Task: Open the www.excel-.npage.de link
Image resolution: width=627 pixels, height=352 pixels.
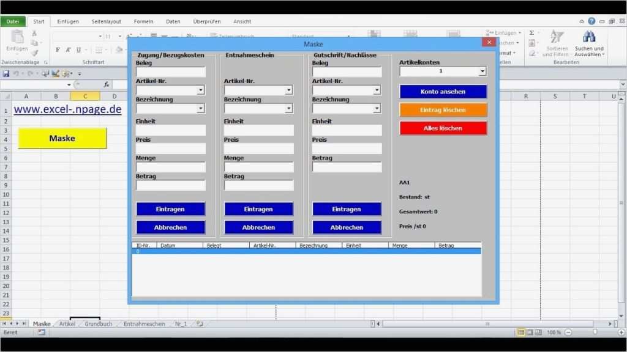Action: pyautogui.click(x=68, y=109)
